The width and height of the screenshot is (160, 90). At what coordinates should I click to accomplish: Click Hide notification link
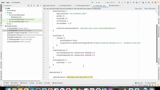click(x=150, y=9)
